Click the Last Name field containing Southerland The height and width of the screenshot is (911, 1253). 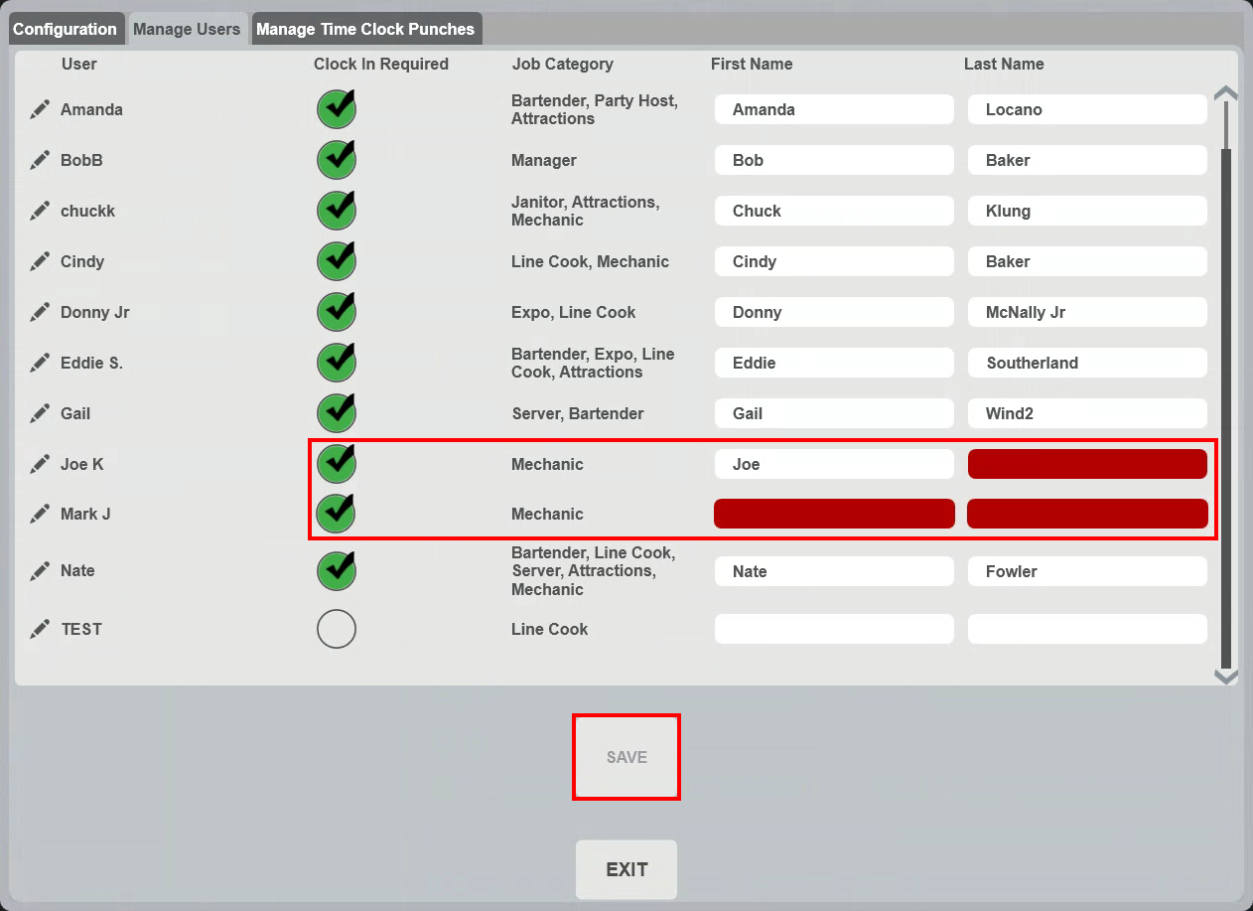tap(1087, 363)
